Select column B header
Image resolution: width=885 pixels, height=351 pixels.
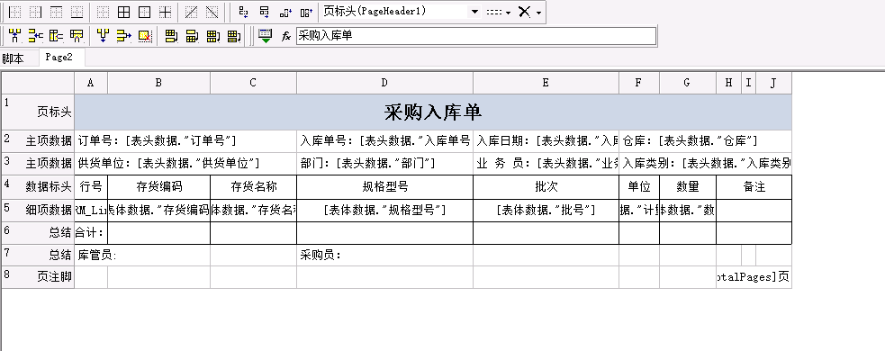coord(159,83)
